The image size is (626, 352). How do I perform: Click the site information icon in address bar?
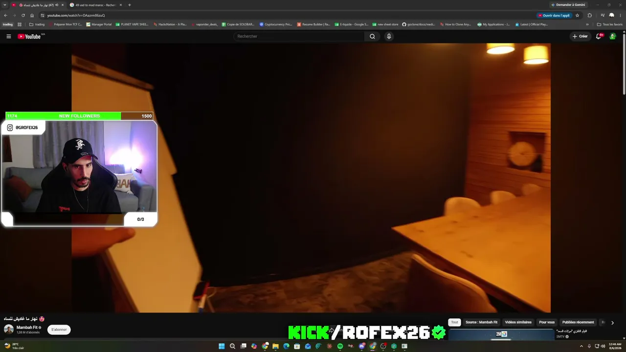tap(43, 15)
